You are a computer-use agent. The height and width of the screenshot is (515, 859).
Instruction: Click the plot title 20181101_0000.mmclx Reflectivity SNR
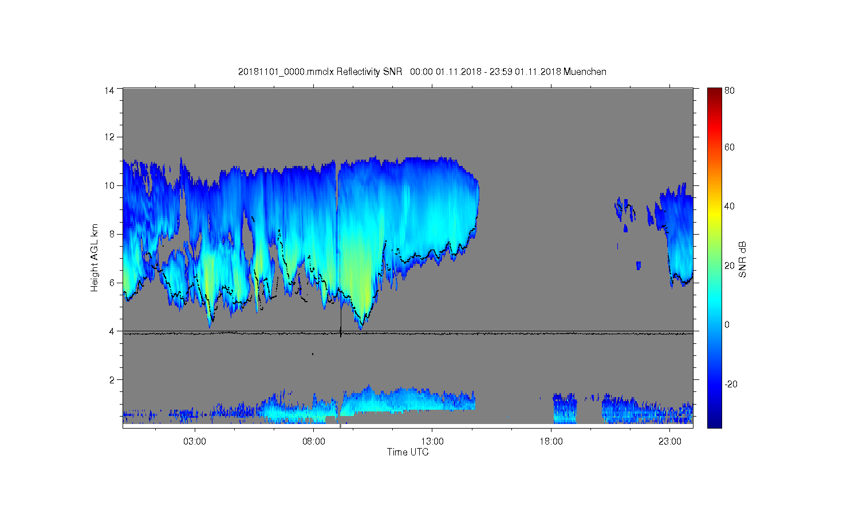(422, 72)
